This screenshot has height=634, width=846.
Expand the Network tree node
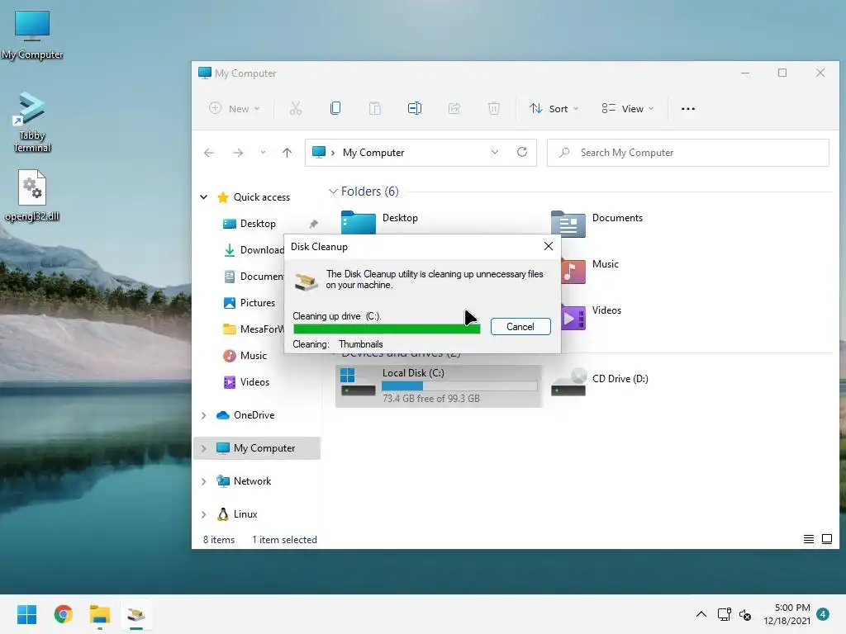coord(204,481)
